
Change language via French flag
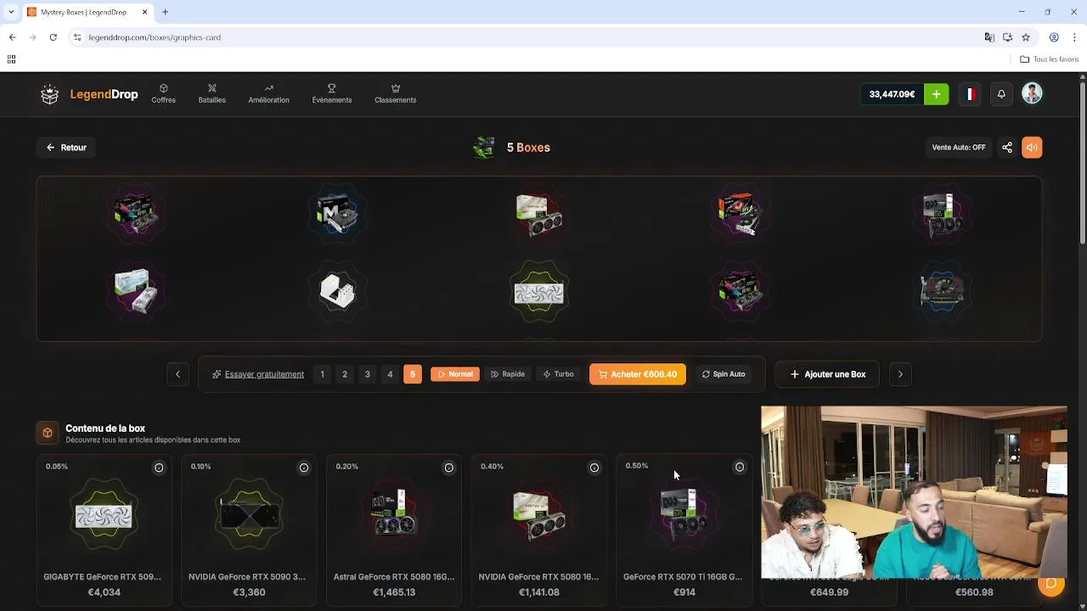pyautogui.click(x=969, y=94)
